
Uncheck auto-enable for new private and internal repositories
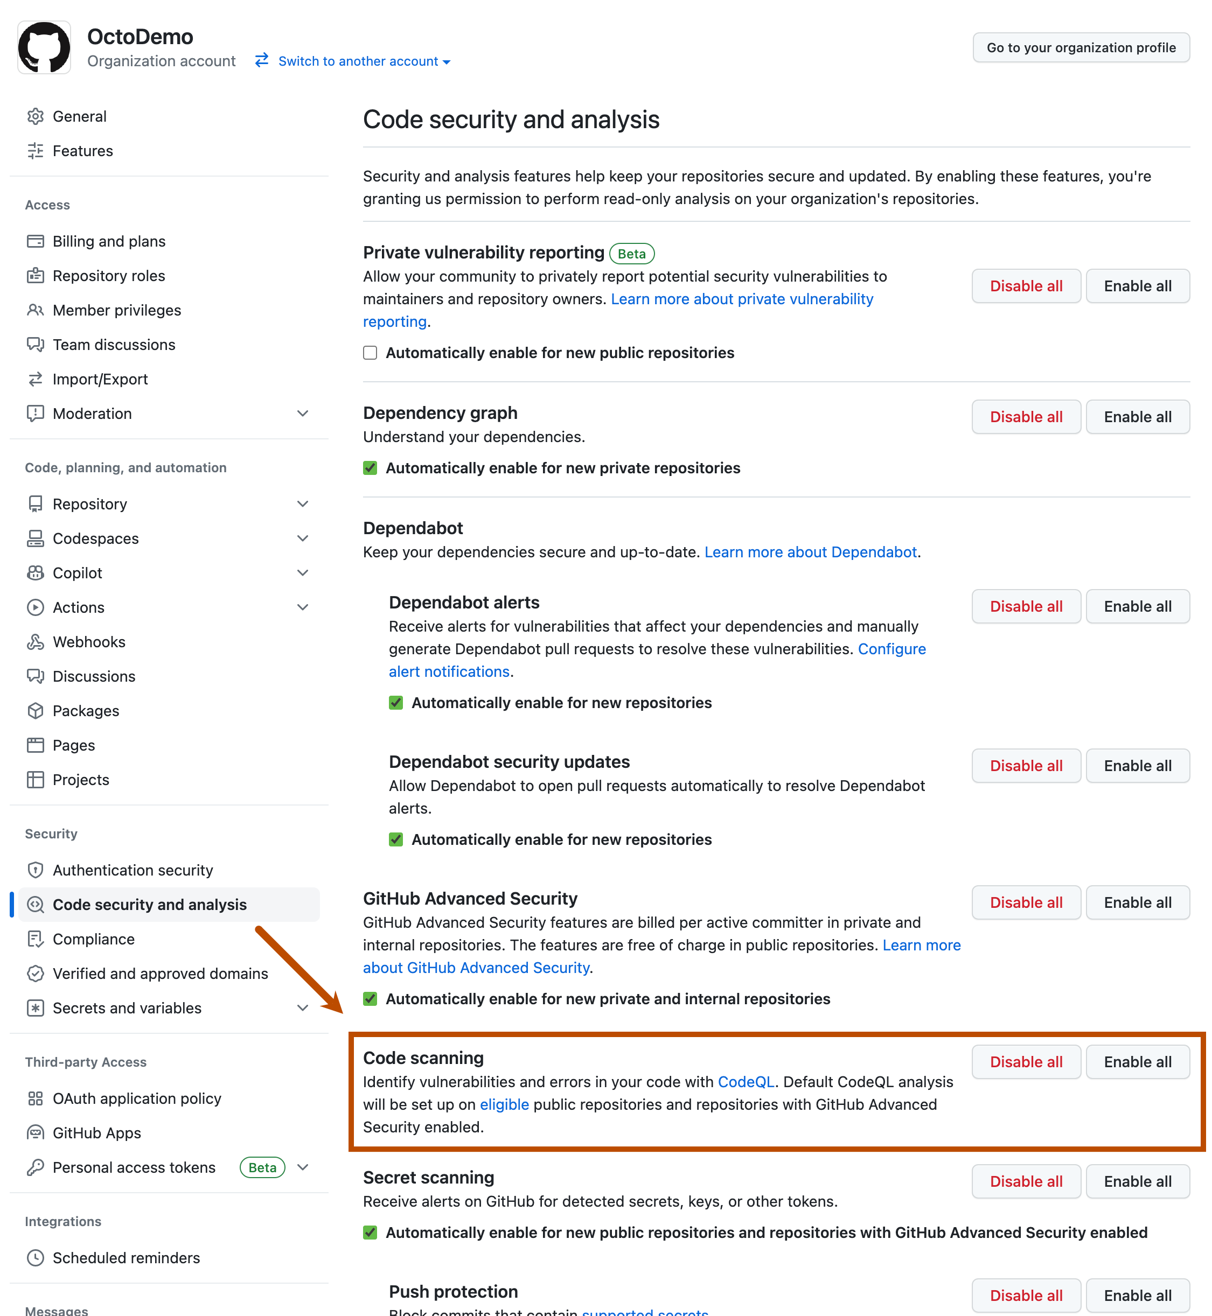click(370, 999)
